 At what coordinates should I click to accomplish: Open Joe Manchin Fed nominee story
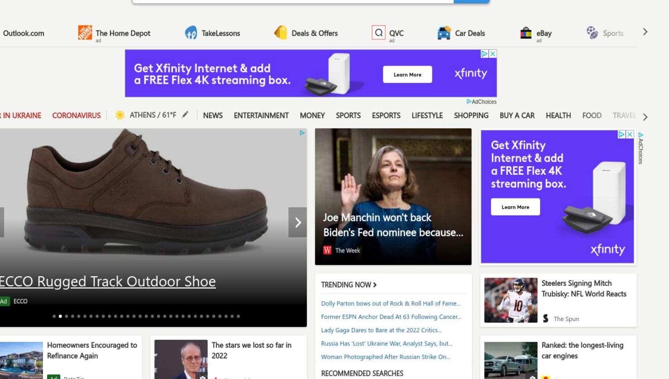click(393, 225)
